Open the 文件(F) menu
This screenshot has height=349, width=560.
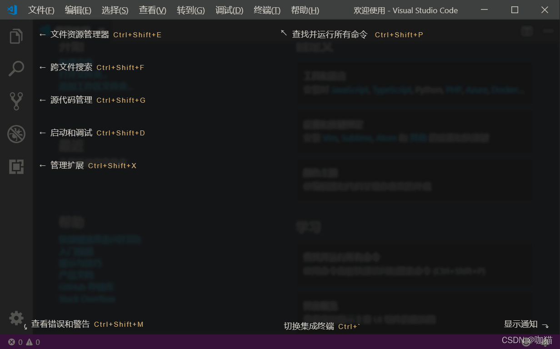[x=41, y=10]
